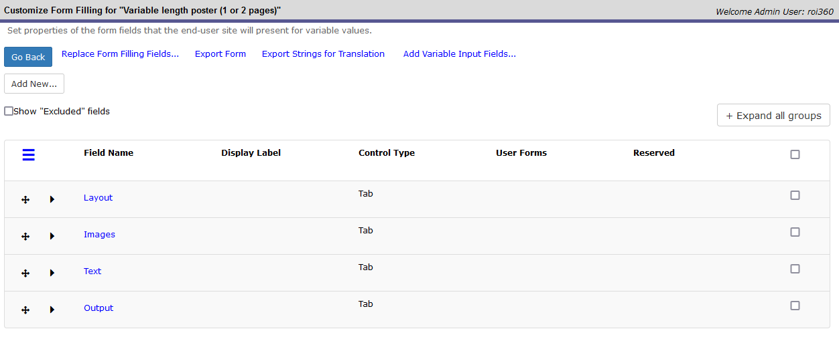Image resolution: width=839 pixels, height=341 pixels.
Task: Click Expand all groups button
Action: 773,116
